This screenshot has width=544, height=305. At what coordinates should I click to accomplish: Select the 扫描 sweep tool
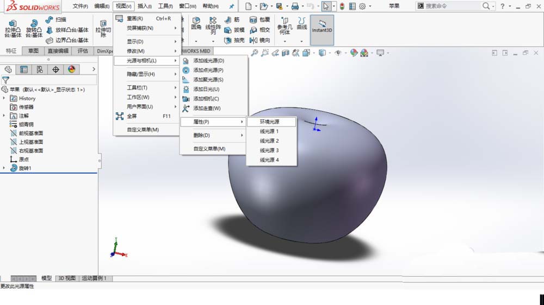pos(56,20)
